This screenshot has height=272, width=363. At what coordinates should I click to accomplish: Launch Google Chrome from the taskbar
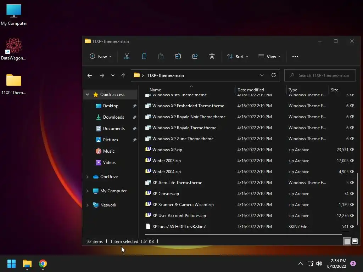coord(43,263)
